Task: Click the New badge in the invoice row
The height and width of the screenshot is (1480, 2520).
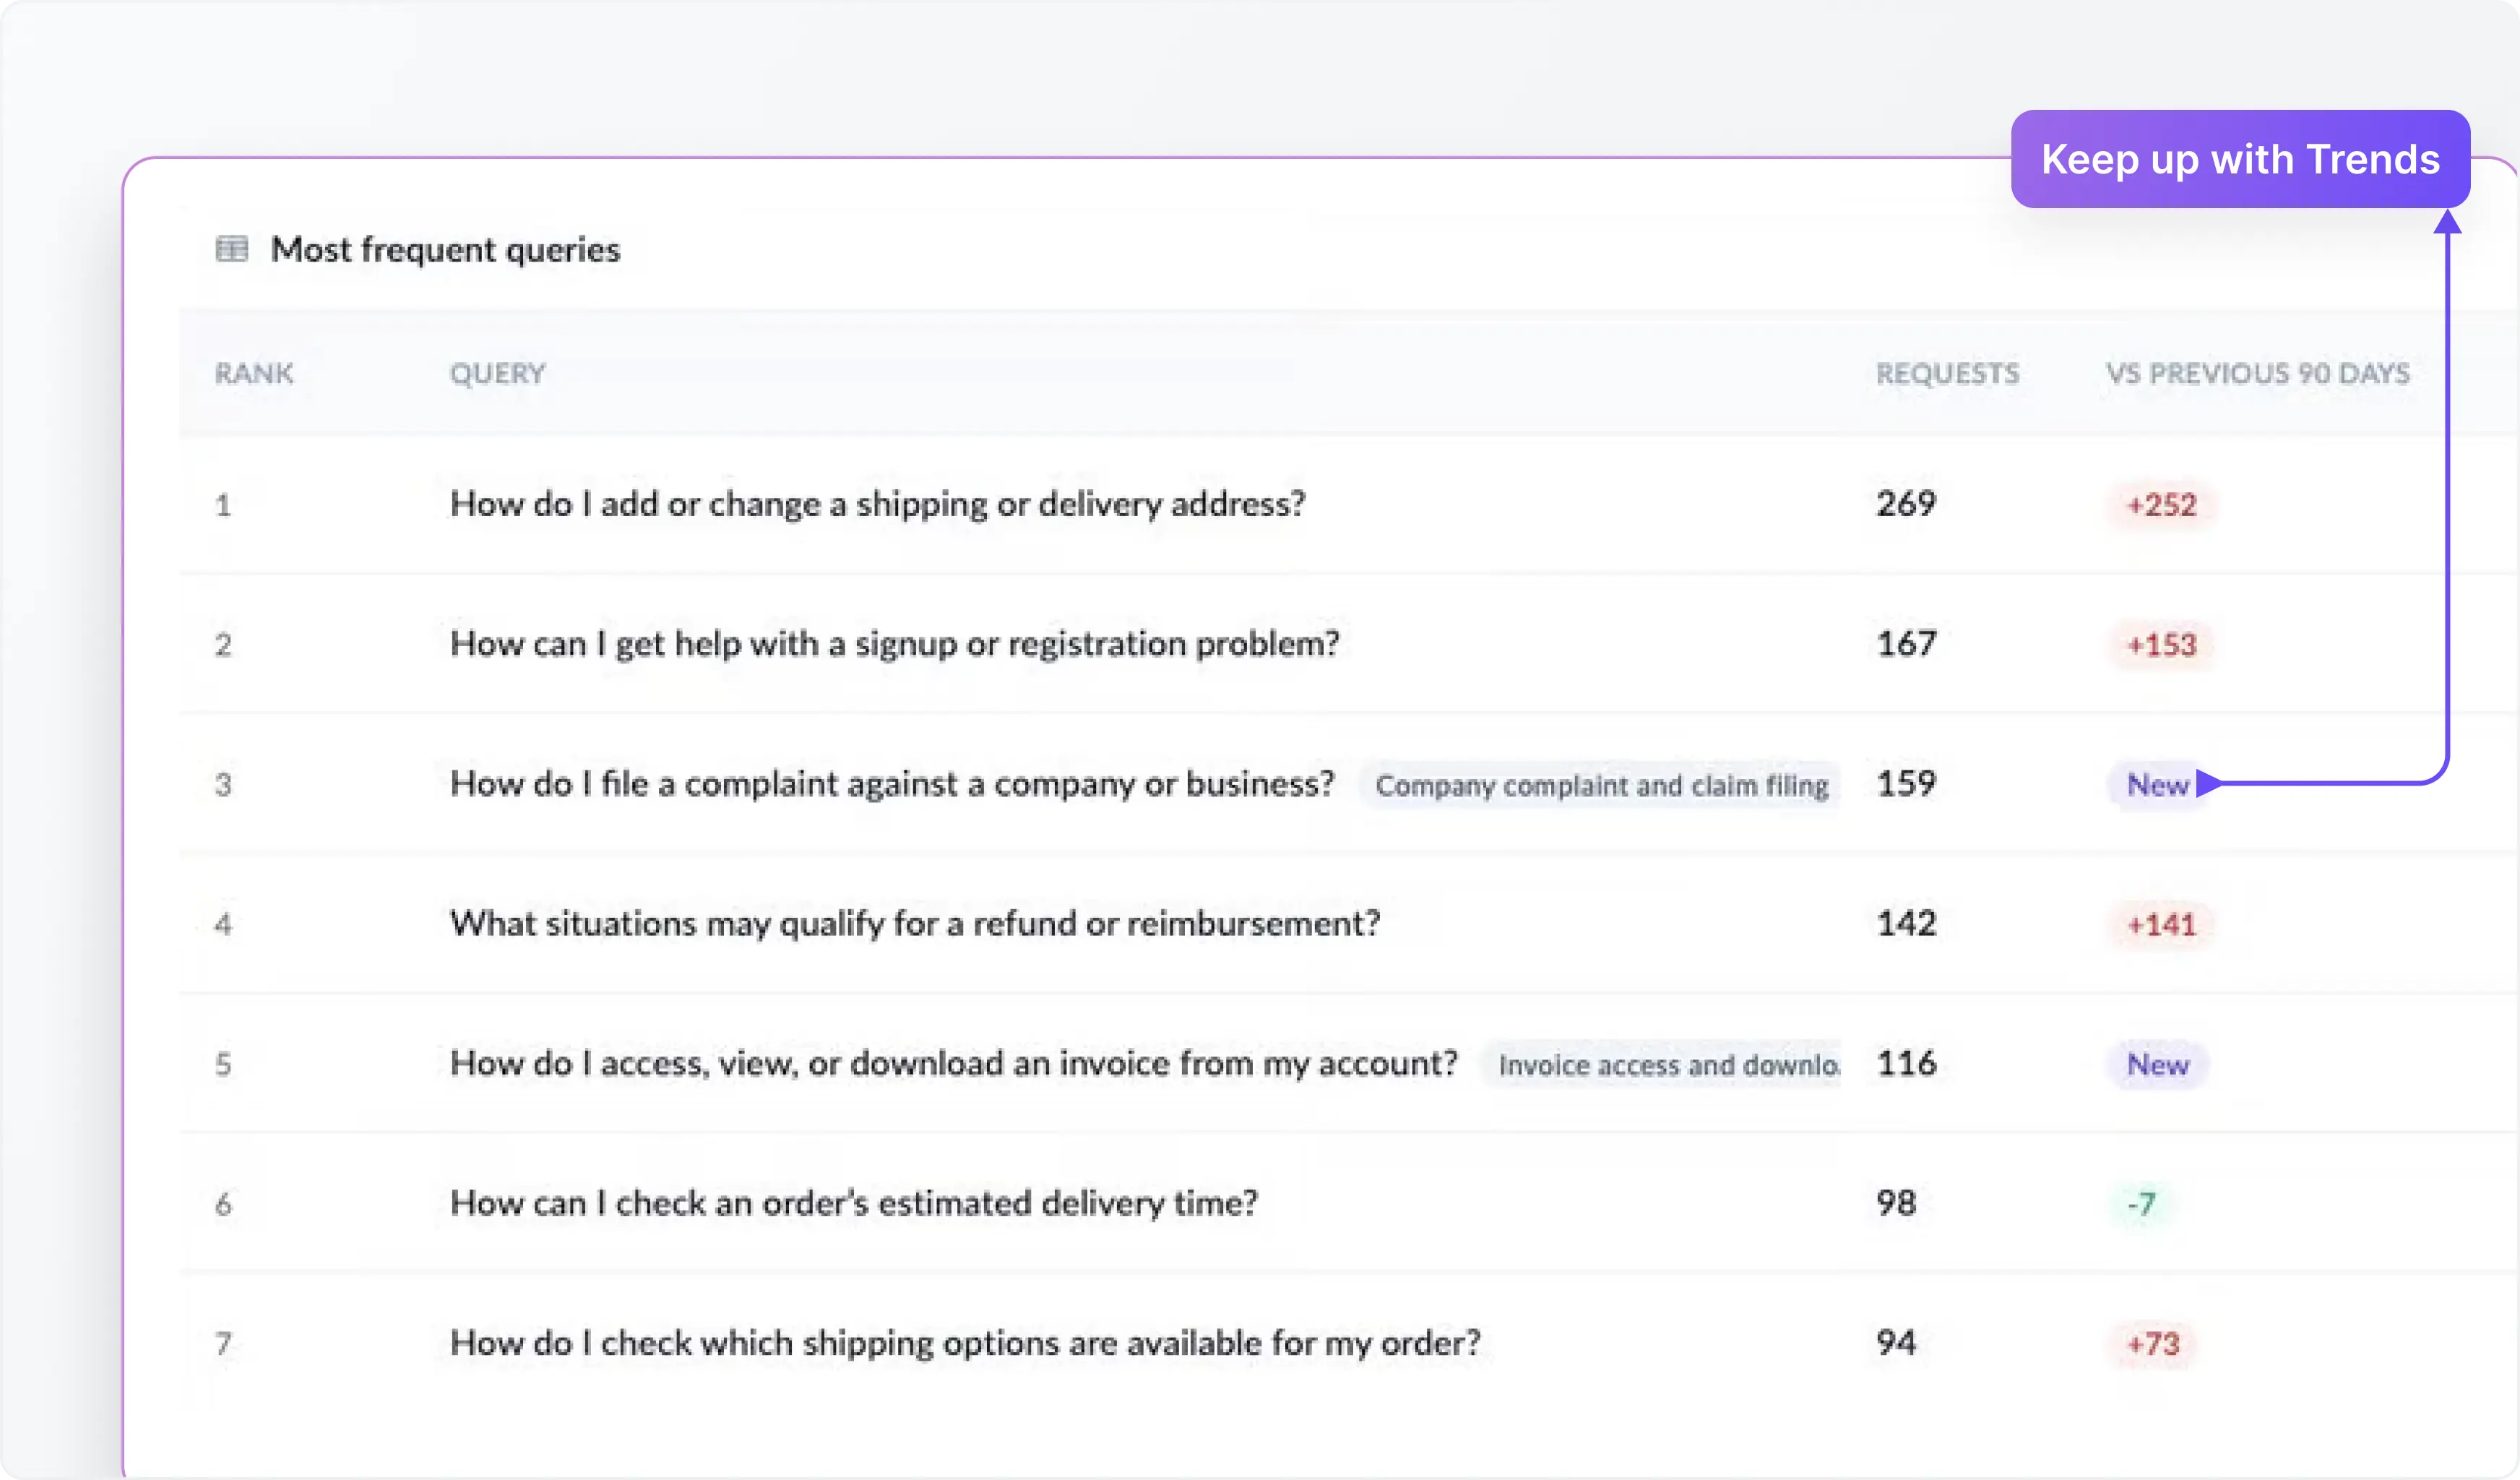Action: click(2157, 1064)
